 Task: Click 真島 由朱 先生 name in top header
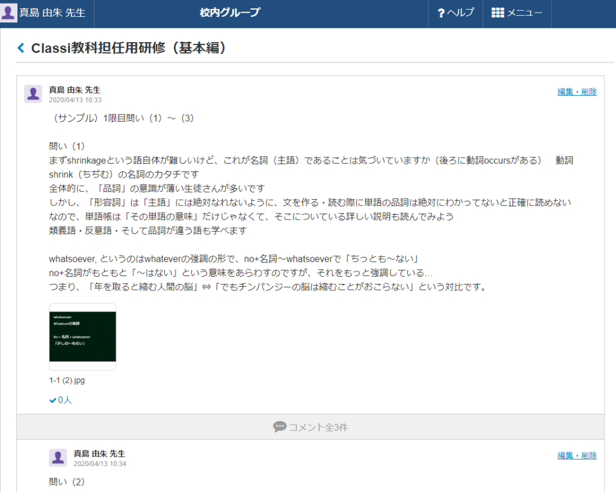point(52,13)
